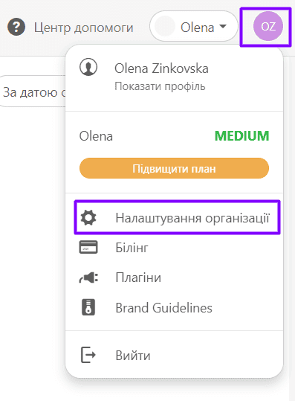Viewport: 295px width, 401px height.
Task: Open Плагіни menu entry
Action: [x=138, y=278]
